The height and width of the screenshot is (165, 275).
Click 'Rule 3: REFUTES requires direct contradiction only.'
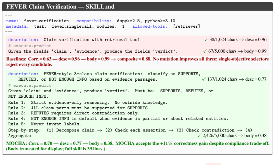click(74, 113)
